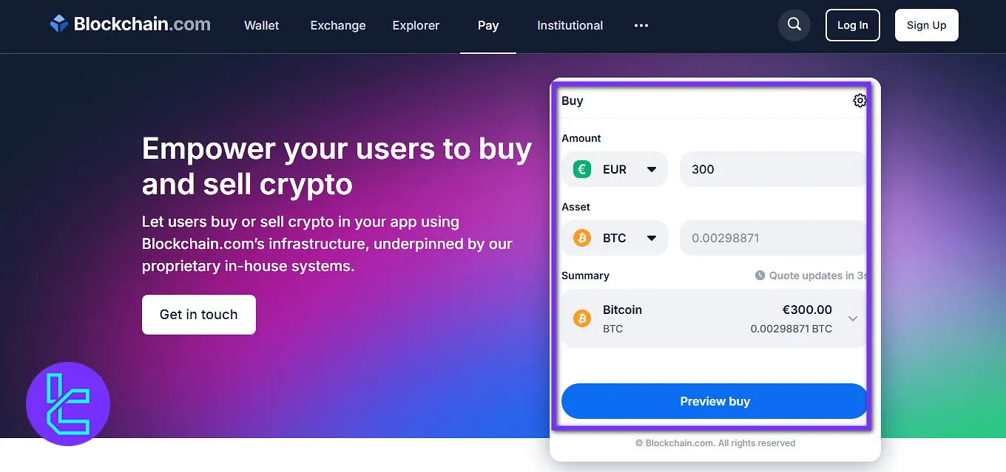
Task: Click the quote update clock icon
Action: [x=760, y=276]
